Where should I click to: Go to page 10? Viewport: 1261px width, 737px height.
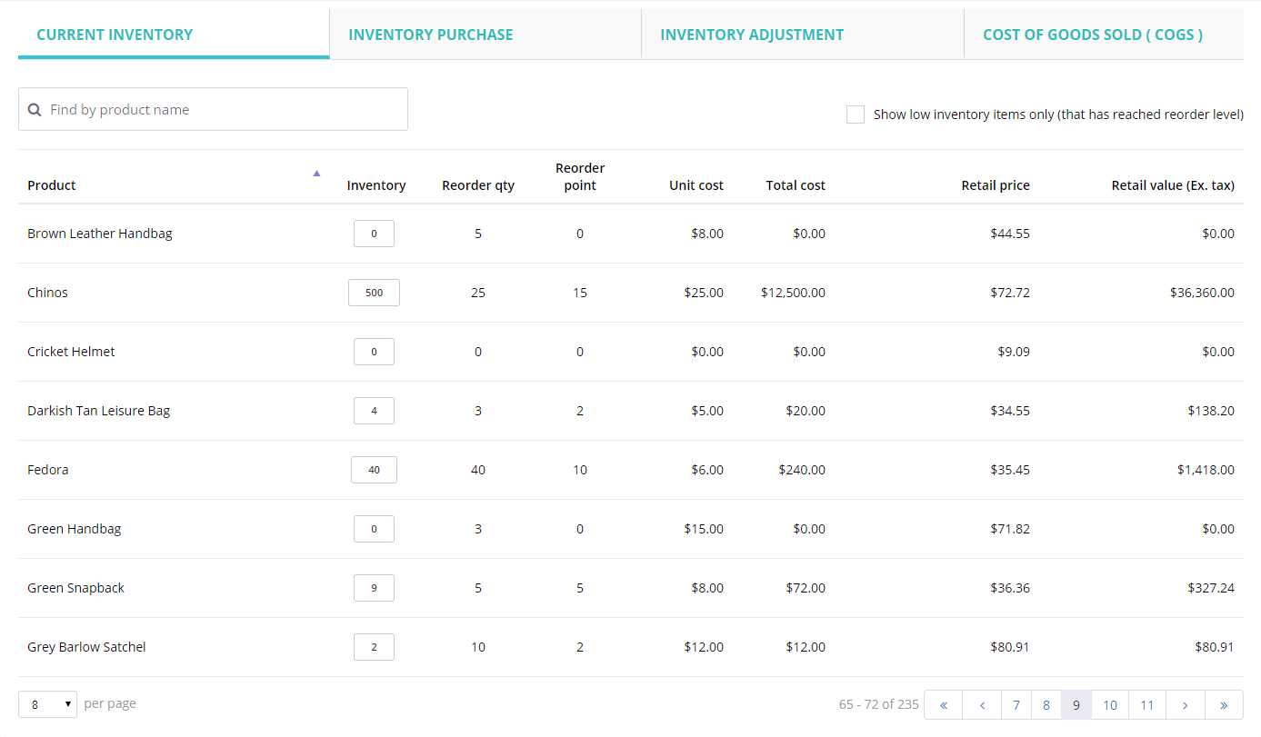point(1109,705)
